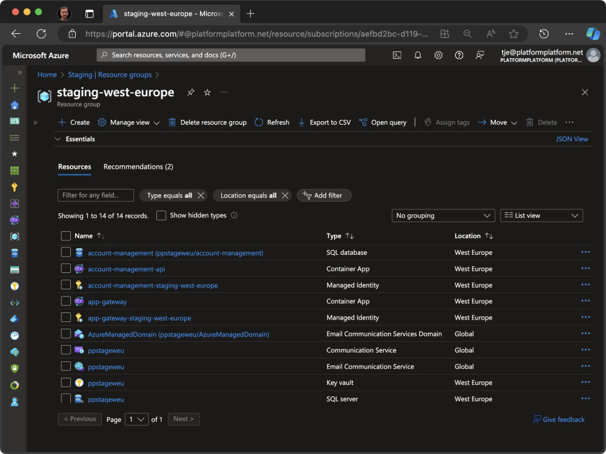Open the JSON View link
Viewport: 606px width, 454px height.
point(572,139)
